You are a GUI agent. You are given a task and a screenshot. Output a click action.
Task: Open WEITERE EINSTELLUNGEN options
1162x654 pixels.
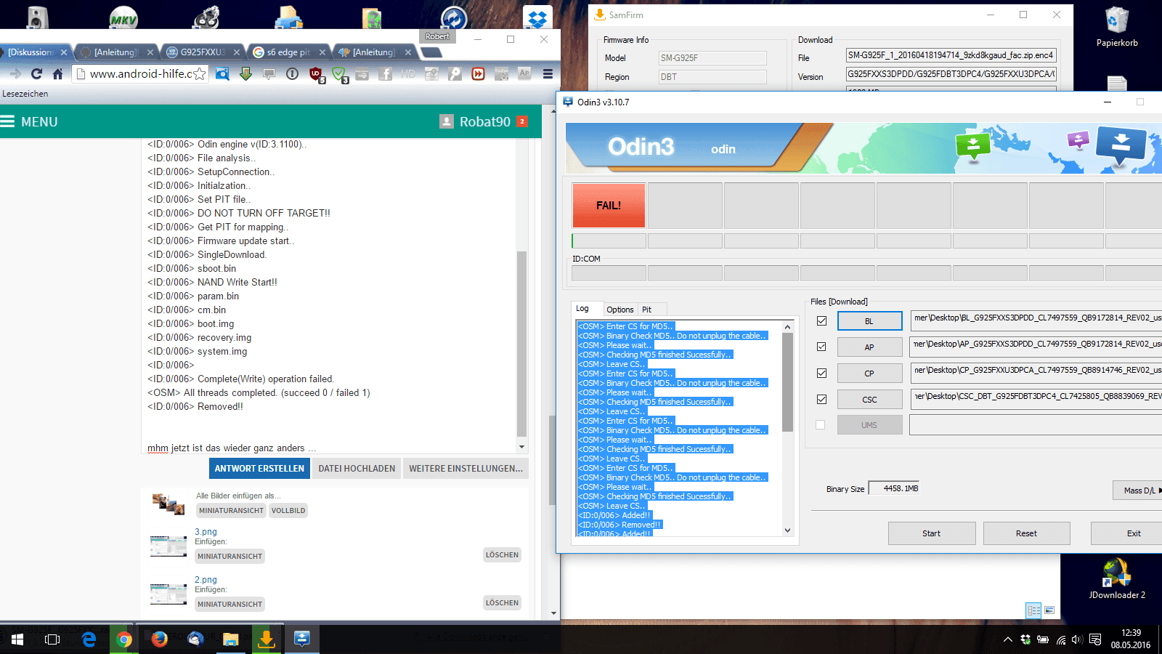[x=466, y=469]
